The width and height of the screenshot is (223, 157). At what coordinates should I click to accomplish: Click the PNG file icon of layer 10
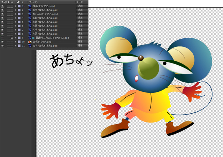pos(30,42)
